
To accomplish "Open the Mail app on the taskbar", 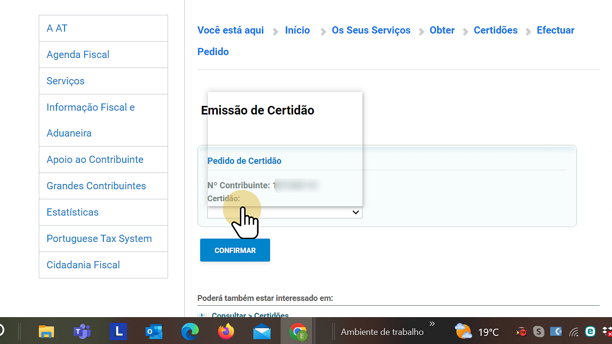I will tap(261, 332).
